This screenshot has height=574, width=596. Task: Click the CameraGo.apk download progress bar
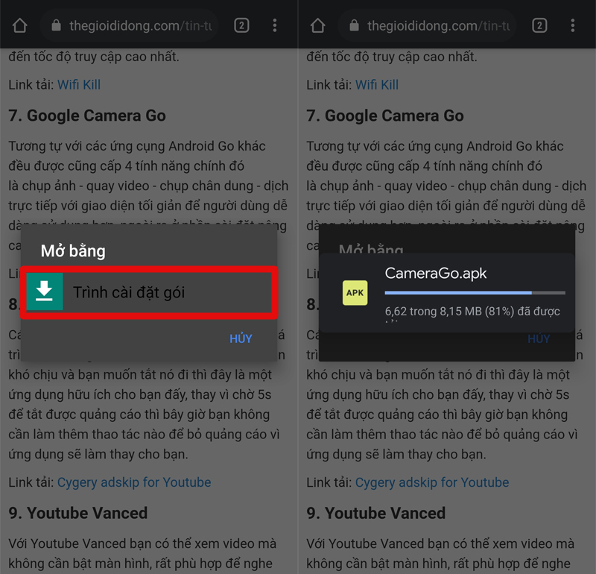click(x=475, y=293)
